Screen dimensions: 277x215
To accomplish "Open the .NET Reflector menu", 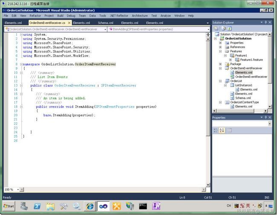I will [119, 15].
